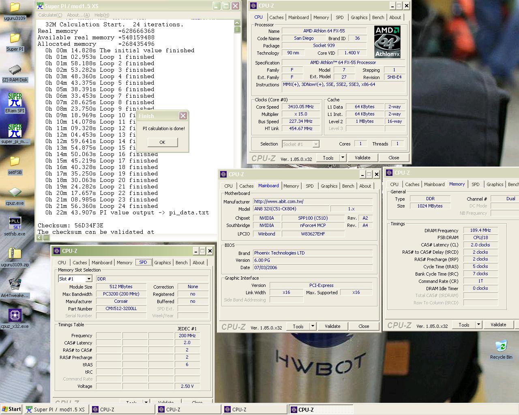Click Validate in CPU-Z CPU window

coord(362,158)
